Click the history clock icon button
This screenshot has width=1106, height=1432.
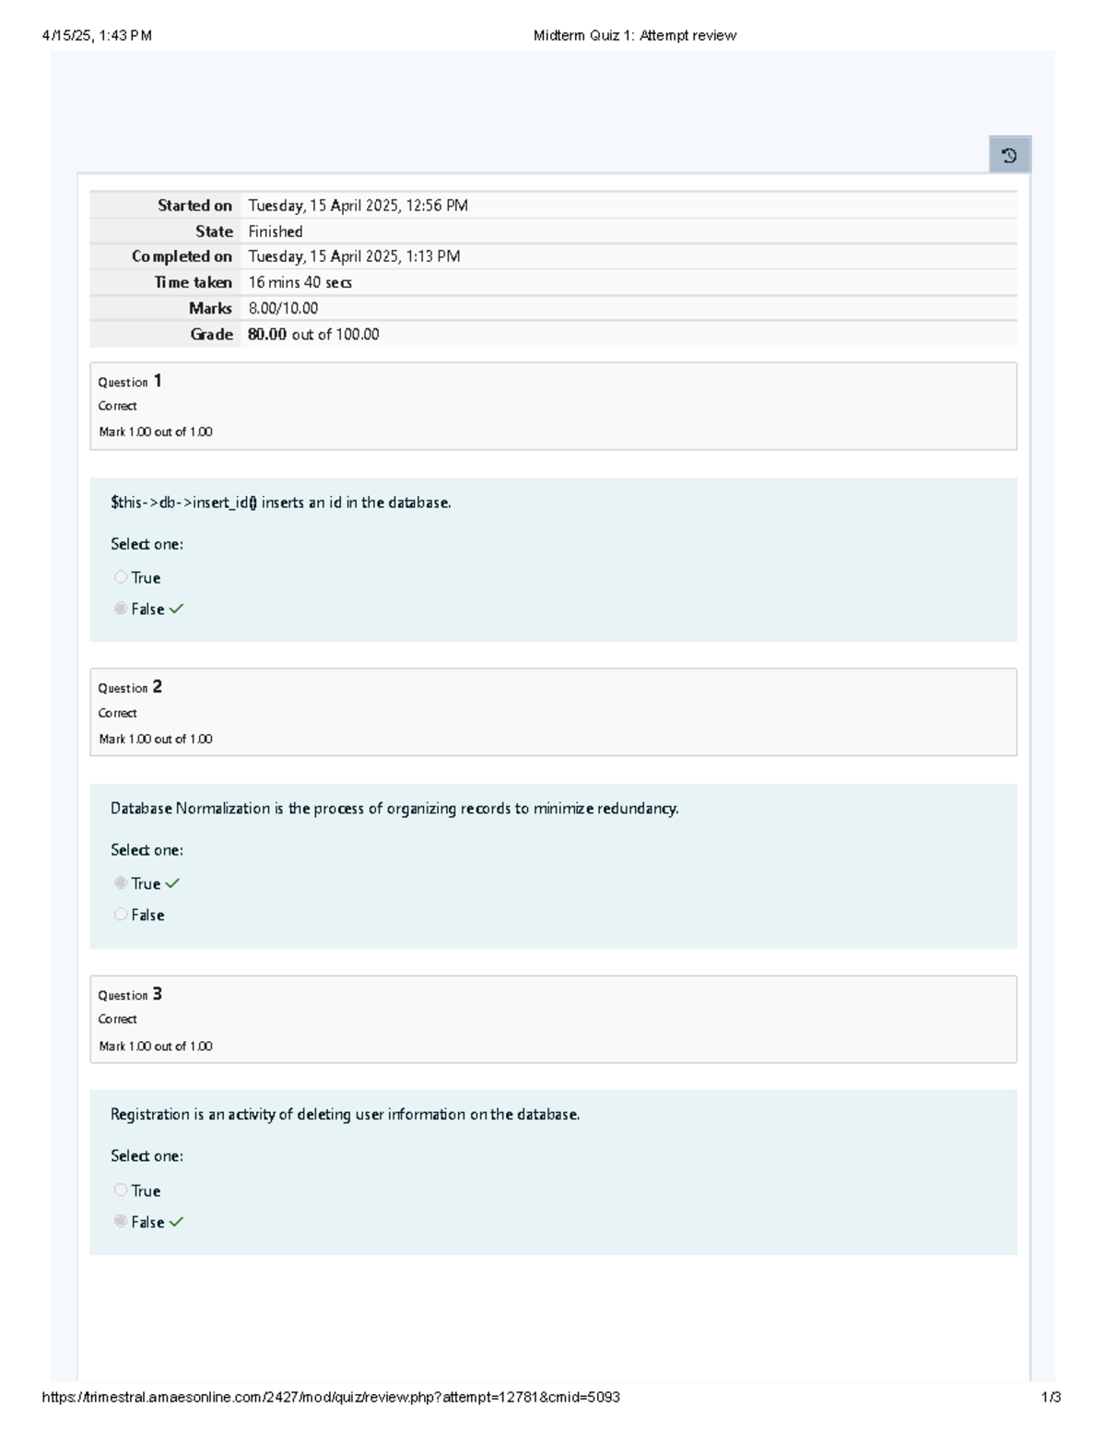[1009, 155]
